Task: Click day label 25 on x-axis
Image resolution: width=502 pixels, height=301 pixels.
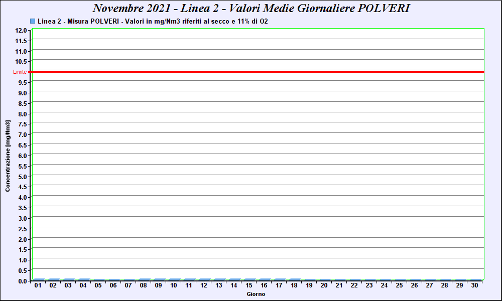Action: point(399,285)
